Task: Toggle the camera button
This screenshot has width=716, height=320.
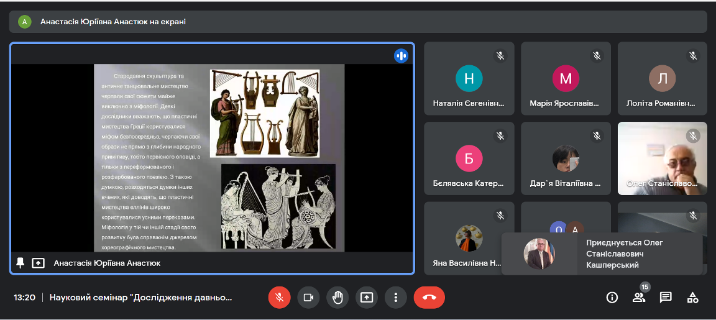Action: click(308, 297)
